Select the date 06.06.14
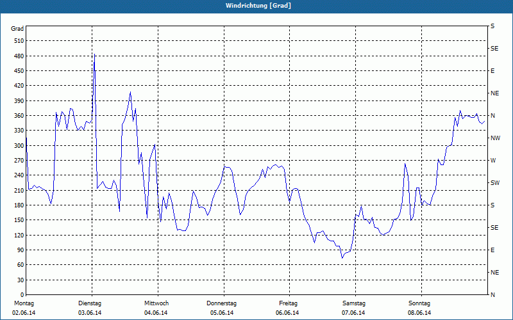 tap(287, 313)
